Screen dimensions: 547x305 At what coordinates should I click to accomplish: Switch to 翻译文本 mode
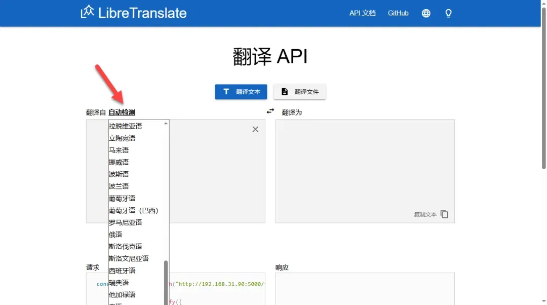coord(241,92)
